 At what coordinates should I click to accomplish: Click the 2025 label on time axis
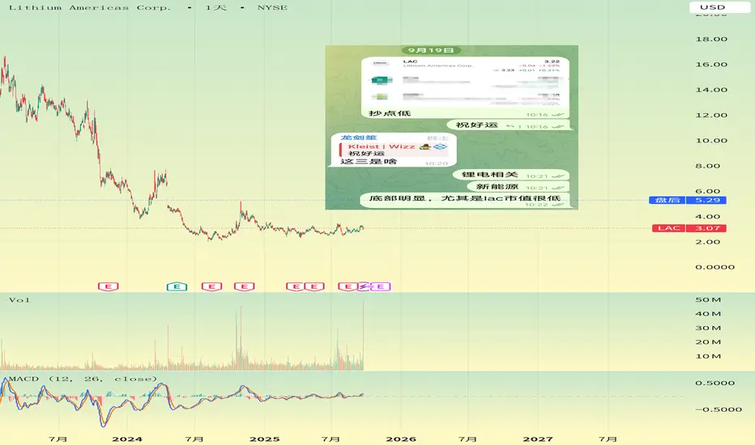[264, 439]
